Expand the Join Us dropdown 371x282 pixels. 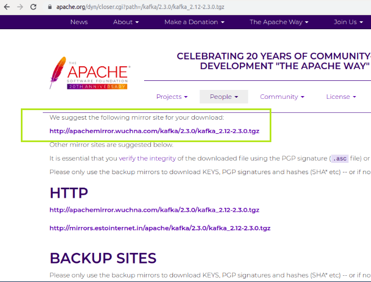(x=348, y=22)
